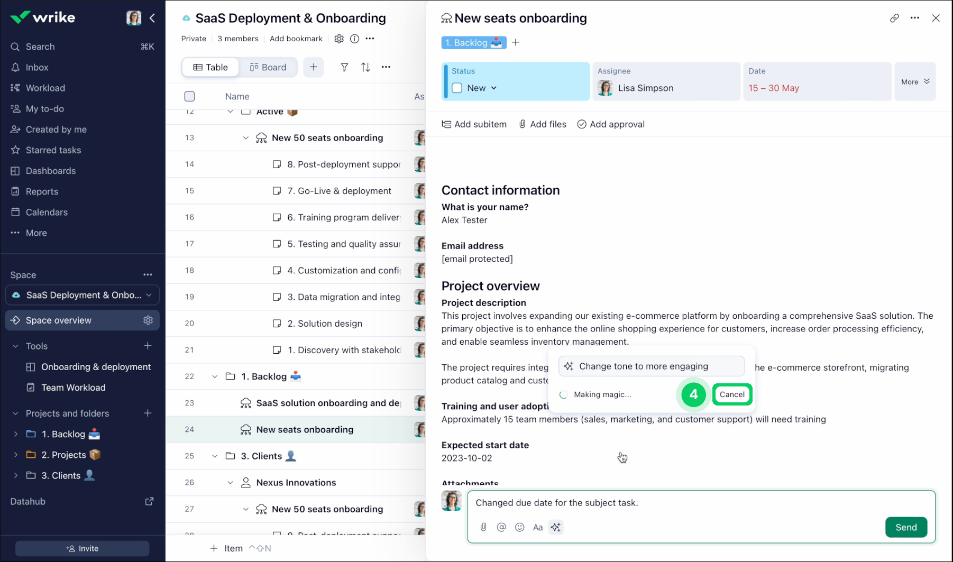
Task: Open space header more options ellipsis
Action: (370, 39)
